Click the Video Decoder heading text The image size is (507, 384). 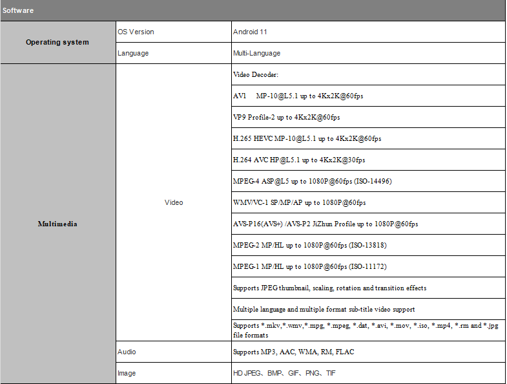[x=256, y=75]
